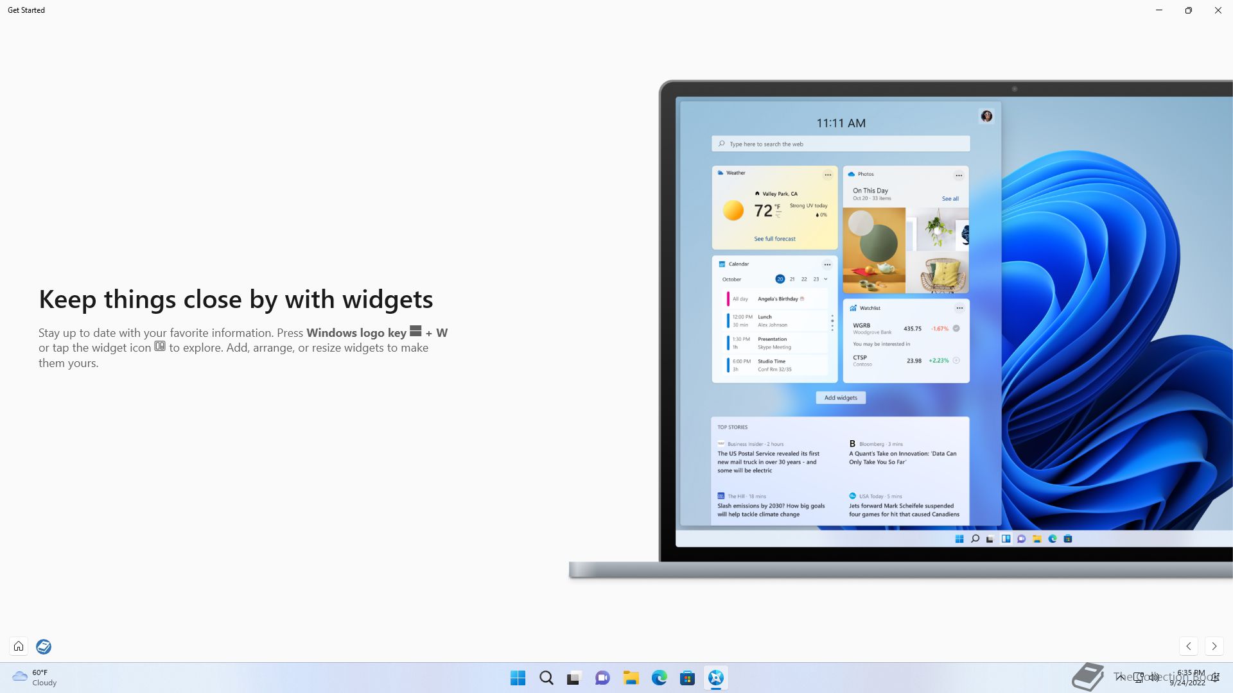
Task: Expand the hidden system tray icons chevron
Action: click(x=1120, y=677)
